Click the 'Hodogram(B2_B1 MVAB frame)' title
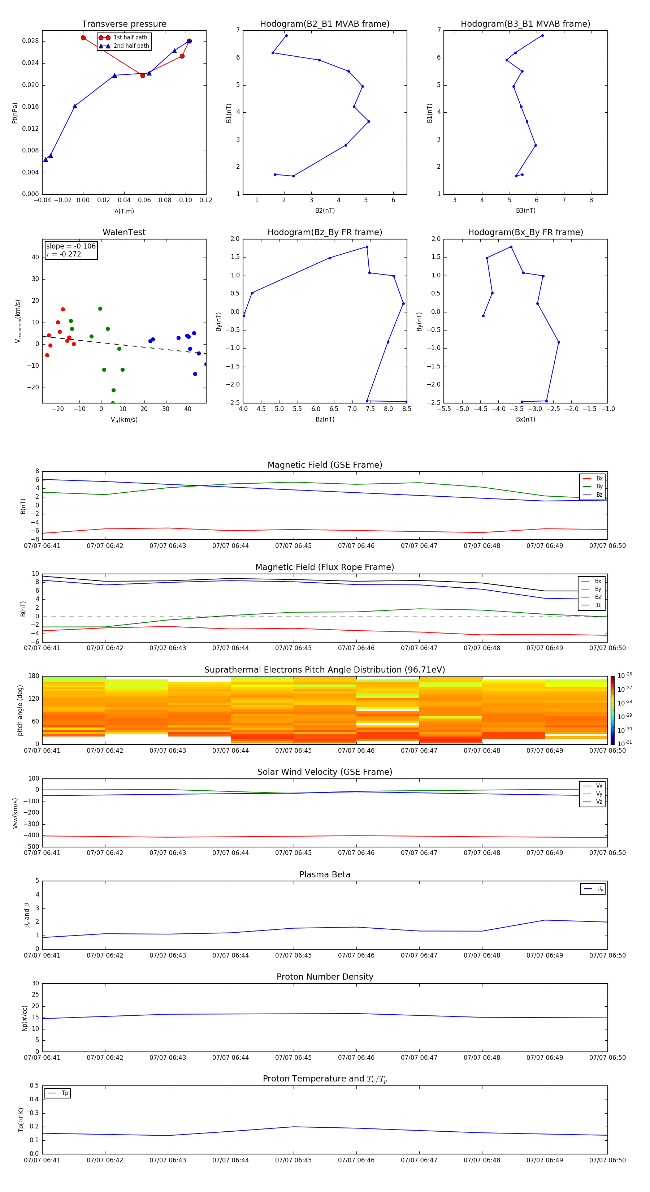This screenshot has height=1192, width=650. [325, 24]
